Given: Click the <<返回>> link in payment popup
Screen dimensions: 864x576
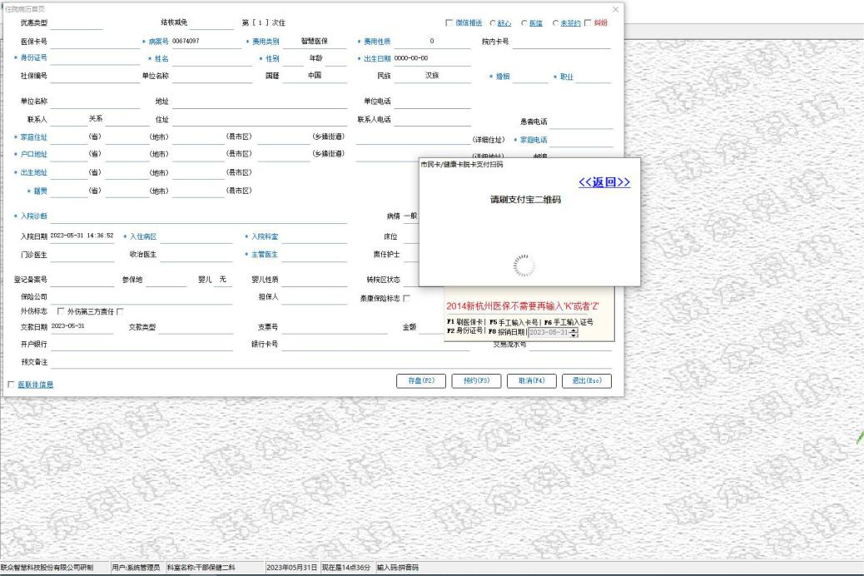Looking at the screenshot, I should (x=603, y=183).
